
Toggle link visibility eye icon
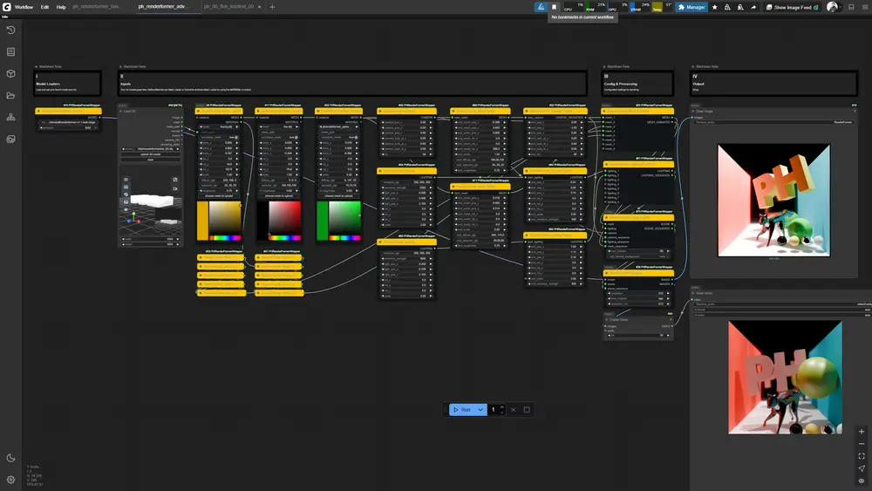[x=862, y=481]
